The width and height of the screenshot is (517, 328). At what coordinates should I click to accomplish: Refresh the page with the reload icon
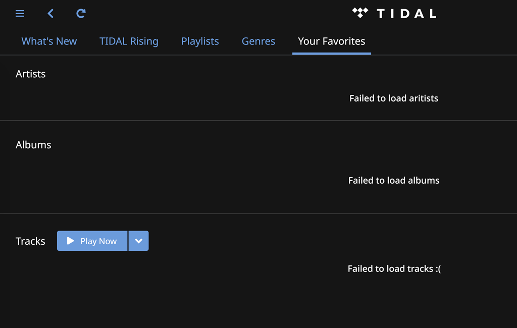[81, 13]
